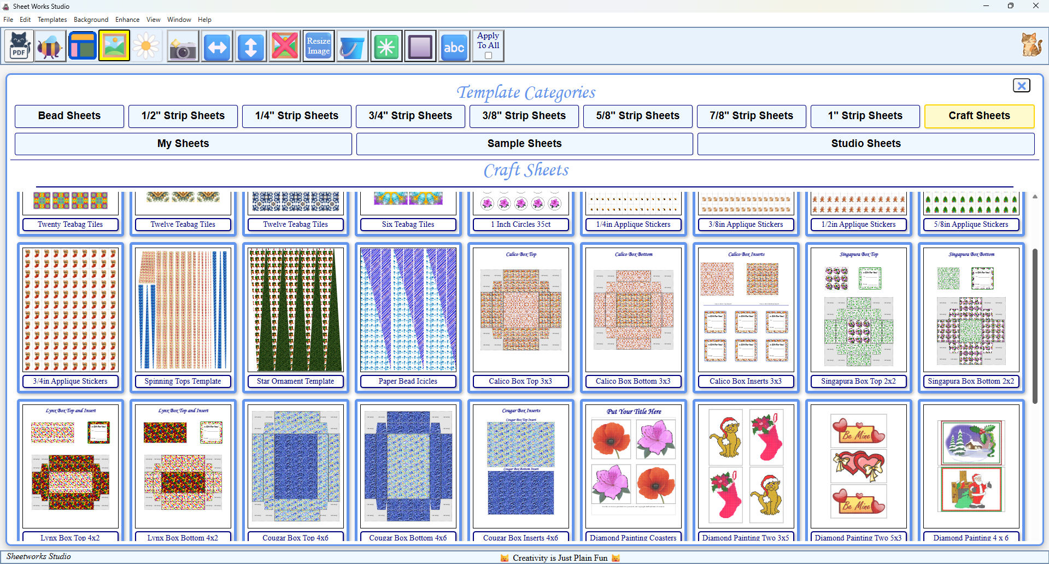
Task: Delete the image with the red X tool
Action: click(x=284, y=46)
